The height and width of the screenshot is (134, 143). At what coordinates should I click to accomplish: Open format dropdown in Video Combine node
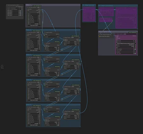[x=126, y=45]
